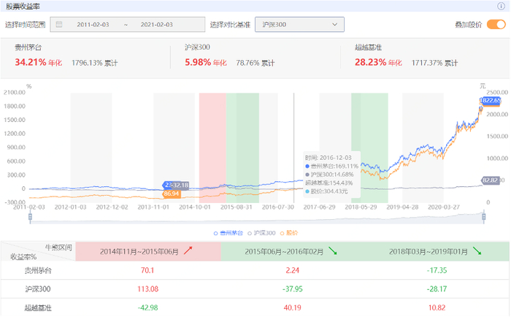
Task: Click the 1796.13% 累计 value
Action: click(x=94, y=63)
